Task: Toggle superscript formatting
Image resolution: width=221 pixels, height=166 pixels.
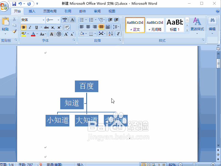Action: [x=59, y=27]
